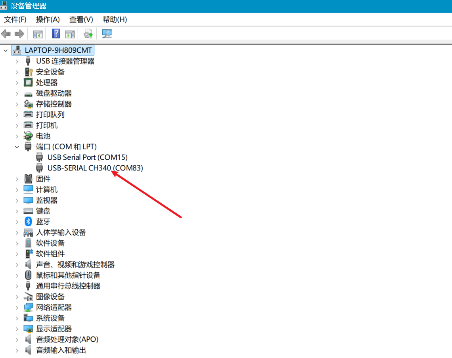
Task: Open the 文件(F) menu
Action: pos(15,19)
